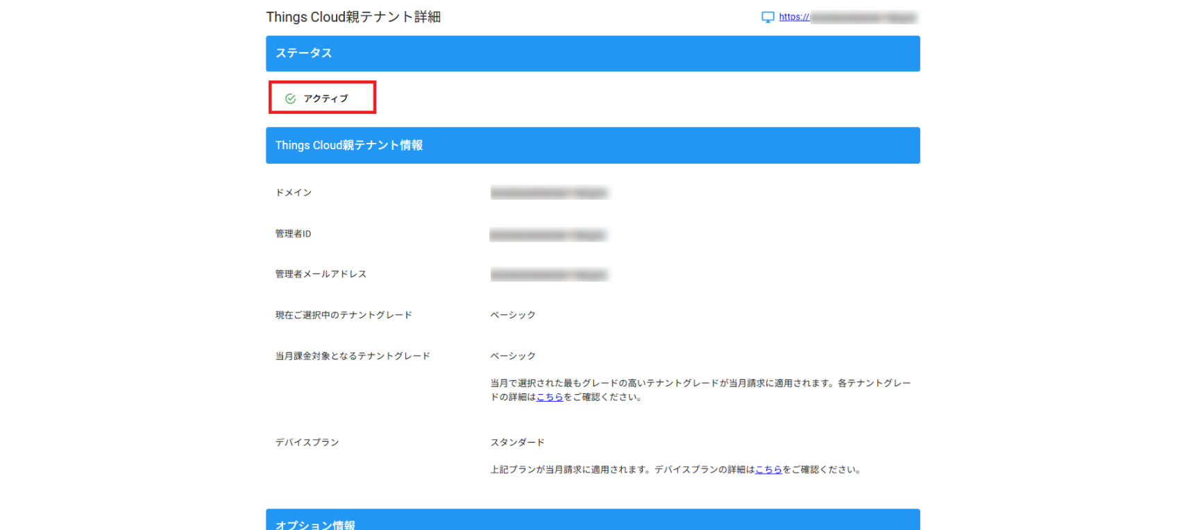
Task: Open the https:// tenant URL link
Action: coord(848,17)
